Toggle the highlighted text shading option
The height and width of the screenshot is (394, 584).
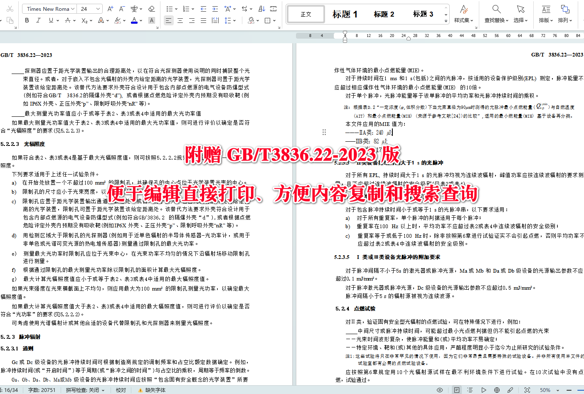tap(152, 20)
